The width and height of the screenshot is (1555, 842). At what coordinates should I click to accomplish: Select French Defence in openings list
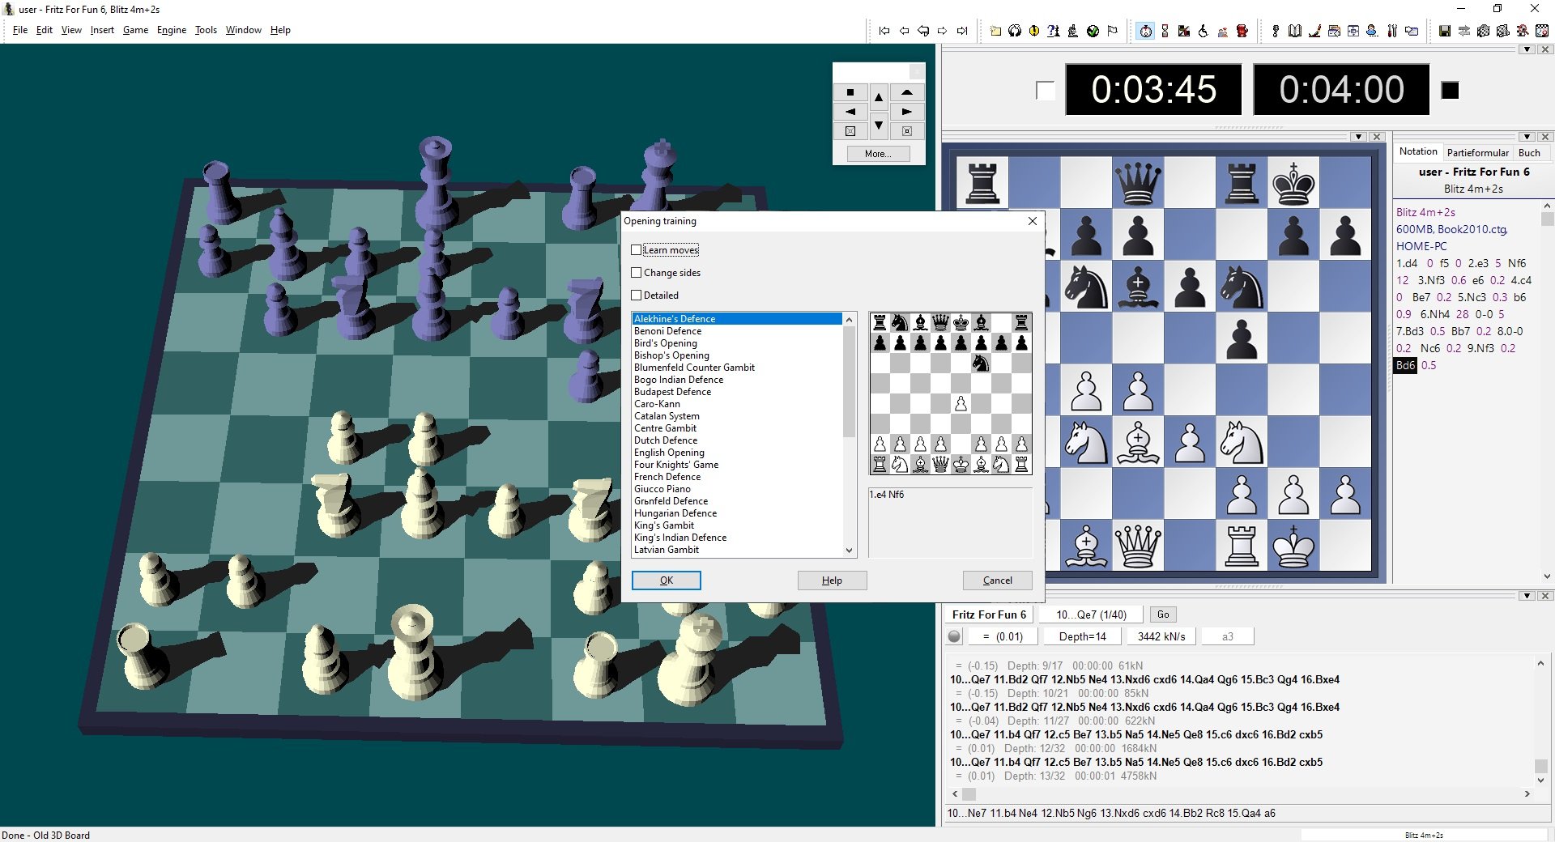click(667, 477)
